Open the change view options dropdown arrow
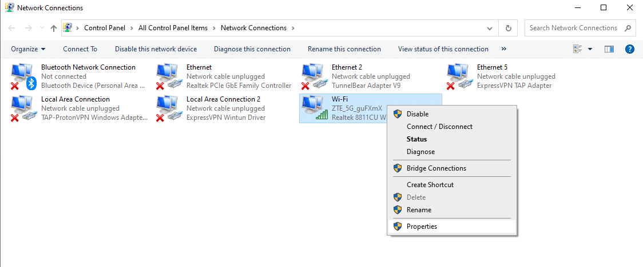The image size is (643, 267). click(590, 49)
